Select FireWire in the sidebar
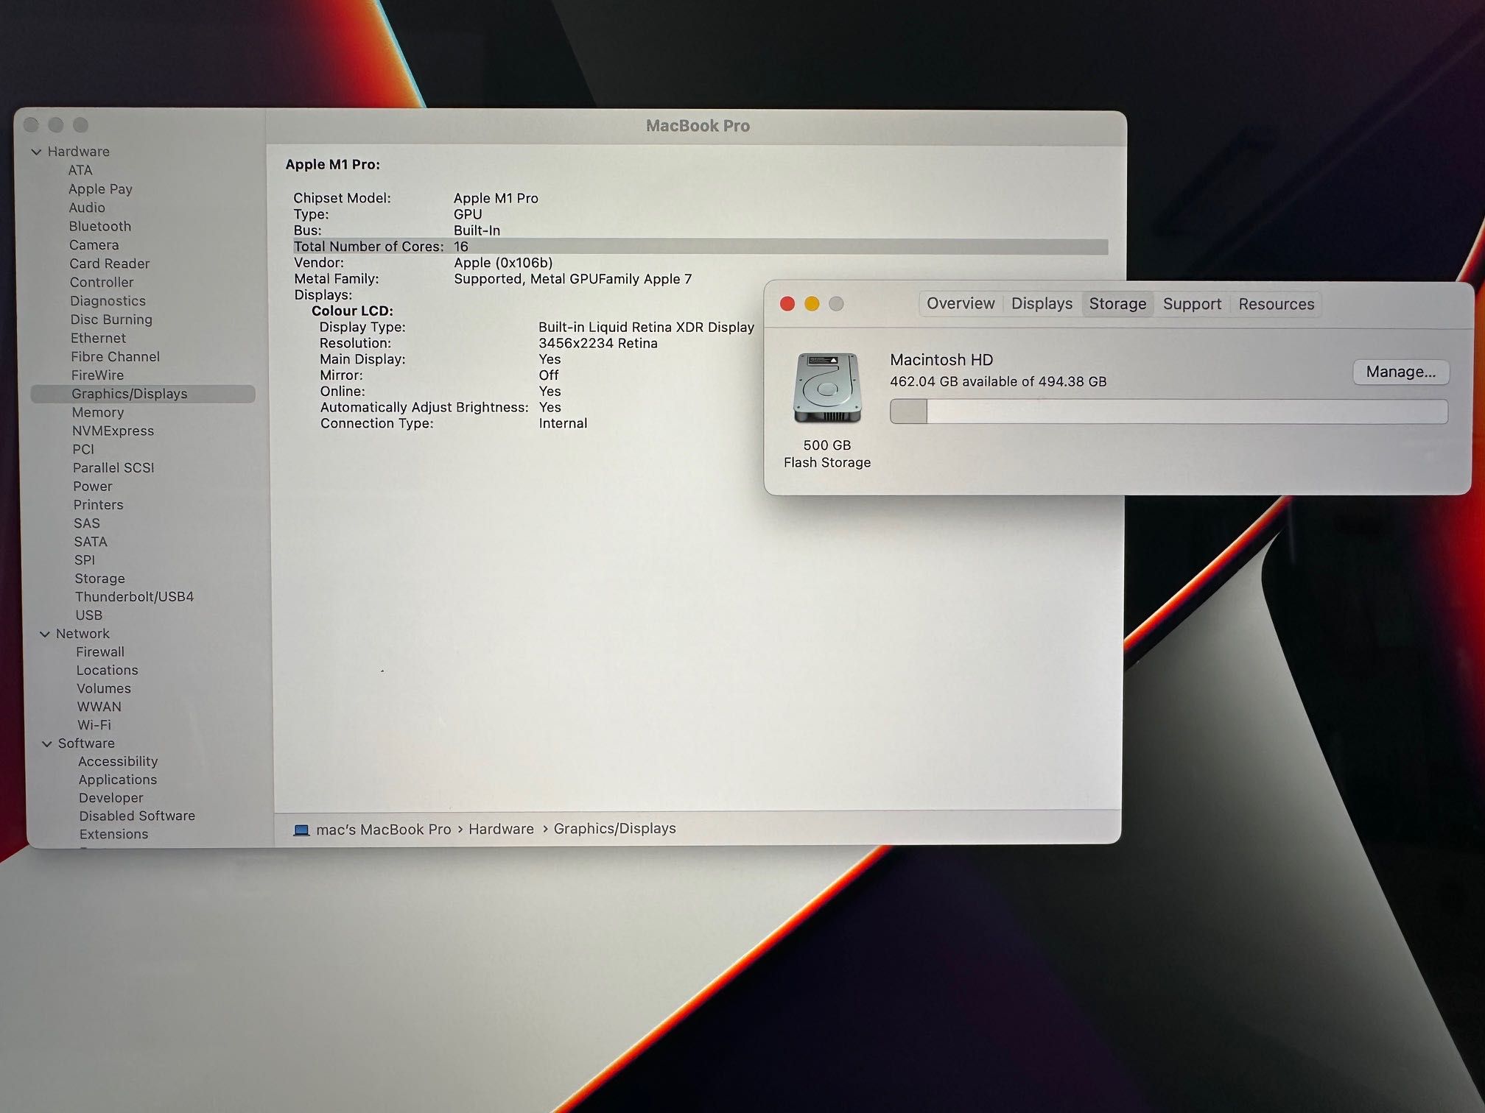This screenshot has width=1485, height=1113. point(97,375)
